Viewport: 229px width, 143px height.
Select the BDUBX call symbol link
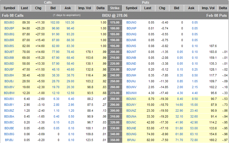pos(9,99)
